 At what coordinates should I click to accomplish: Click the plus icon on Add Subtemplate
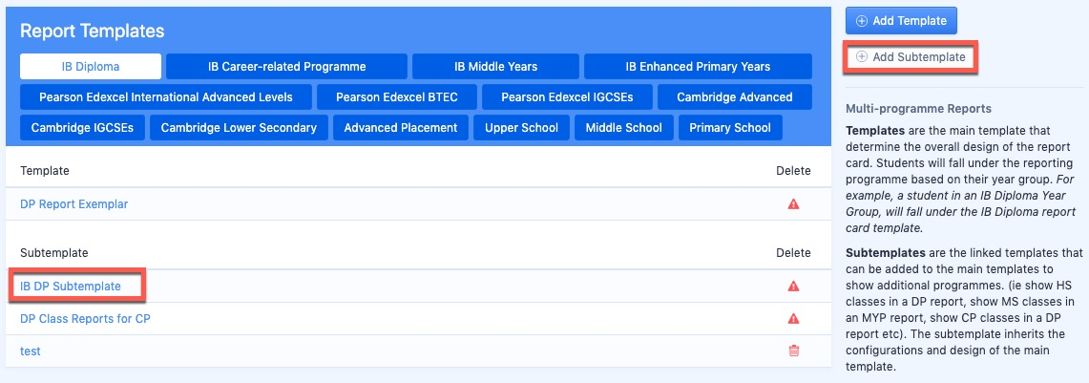(x=861, y=57)
